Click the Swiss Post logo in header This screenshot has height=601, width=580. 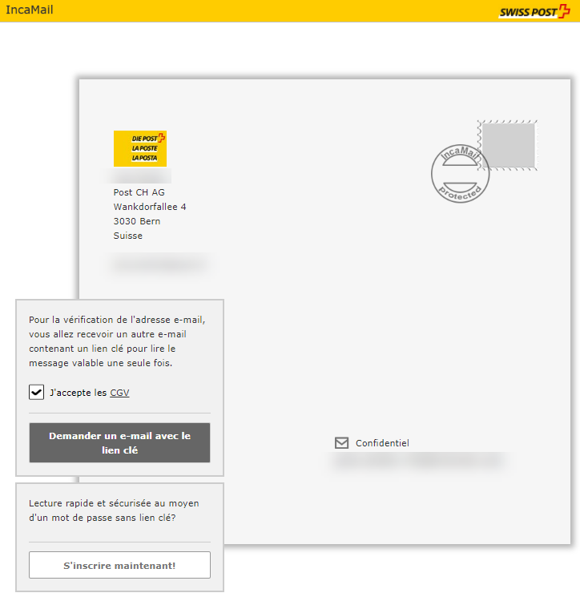pos(534,11)
